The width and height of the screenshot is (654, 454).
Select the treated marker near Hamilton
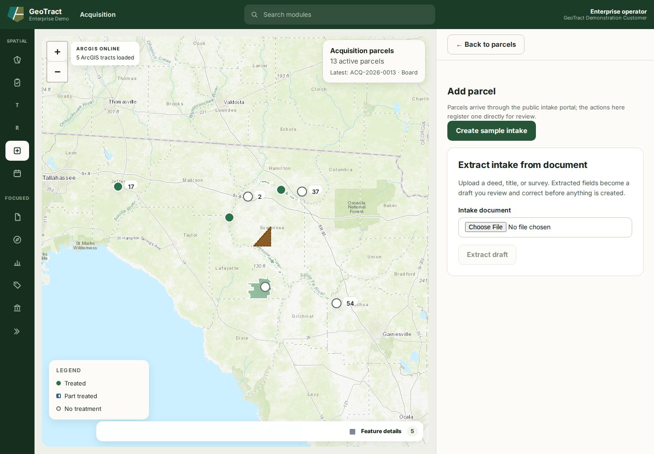[281, 190]
